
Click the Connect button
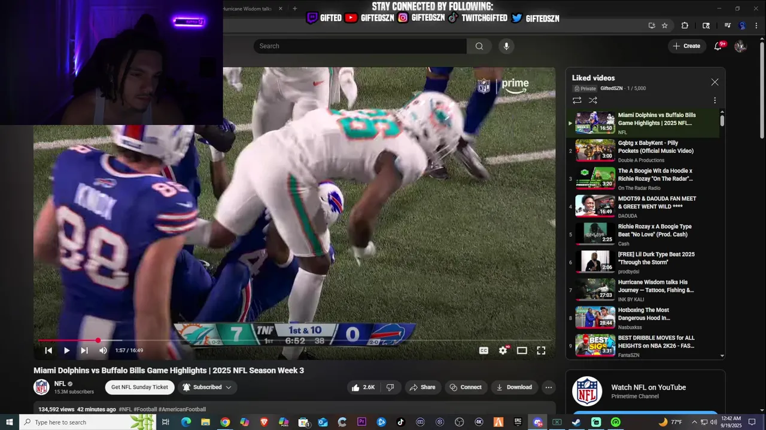tap(465, 387)
